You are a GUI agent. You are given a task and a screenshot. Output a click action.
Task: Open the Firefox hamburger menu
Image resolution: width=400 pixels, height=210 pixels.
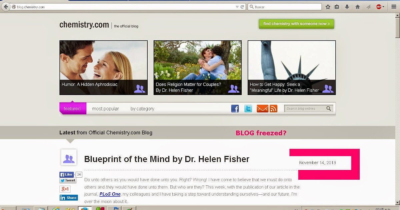point(394,7)
